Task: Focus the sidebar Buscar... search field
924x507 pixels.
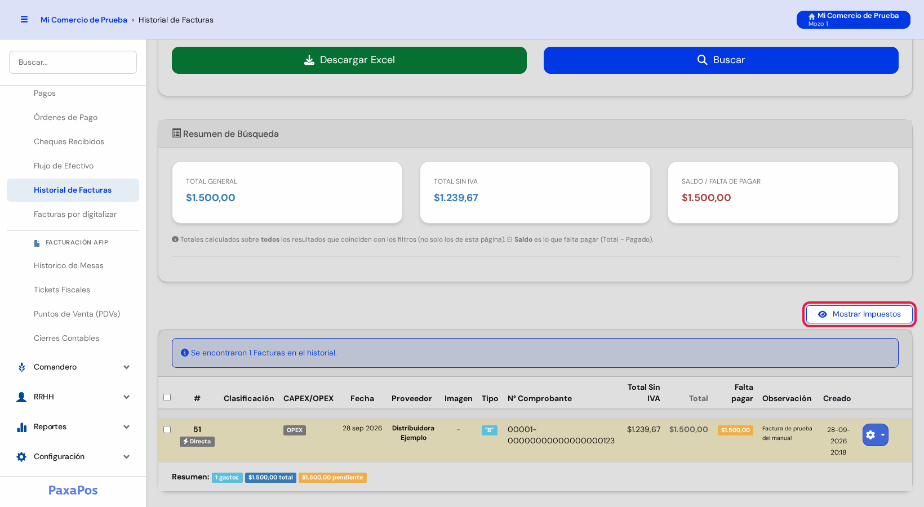Action: point(73,63)
